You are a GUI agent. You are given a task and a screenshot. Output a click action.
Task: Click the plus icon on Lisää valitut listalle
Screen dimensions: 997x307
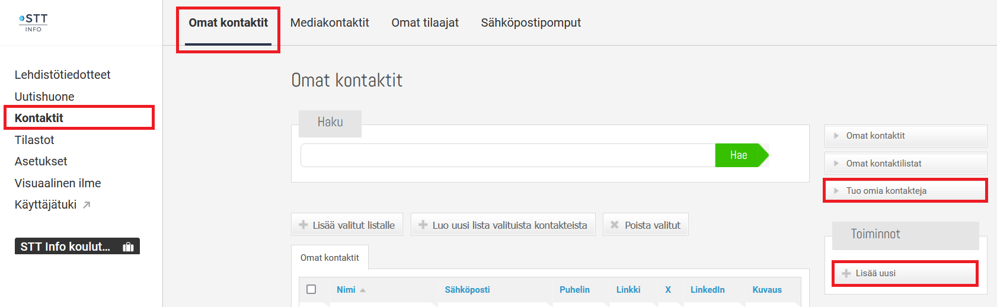(303, 225)
